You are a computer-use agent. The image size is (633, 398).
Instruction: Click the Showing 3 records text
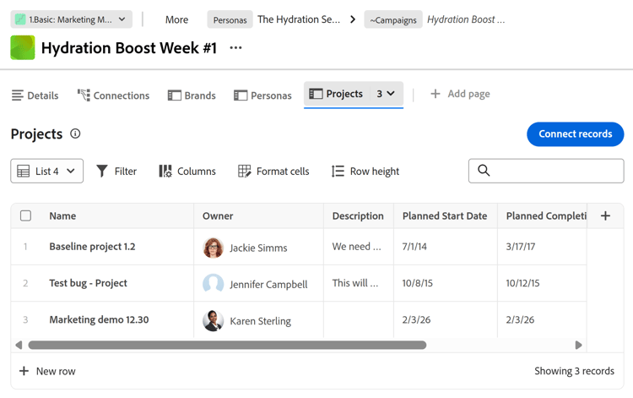(x=574, y=371)
